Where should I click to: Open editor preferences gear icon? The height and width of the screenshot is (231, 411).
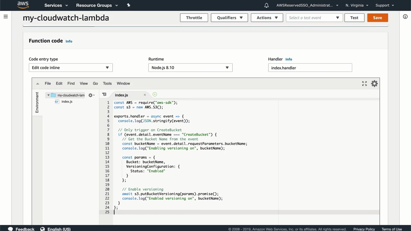coord(374,83)
